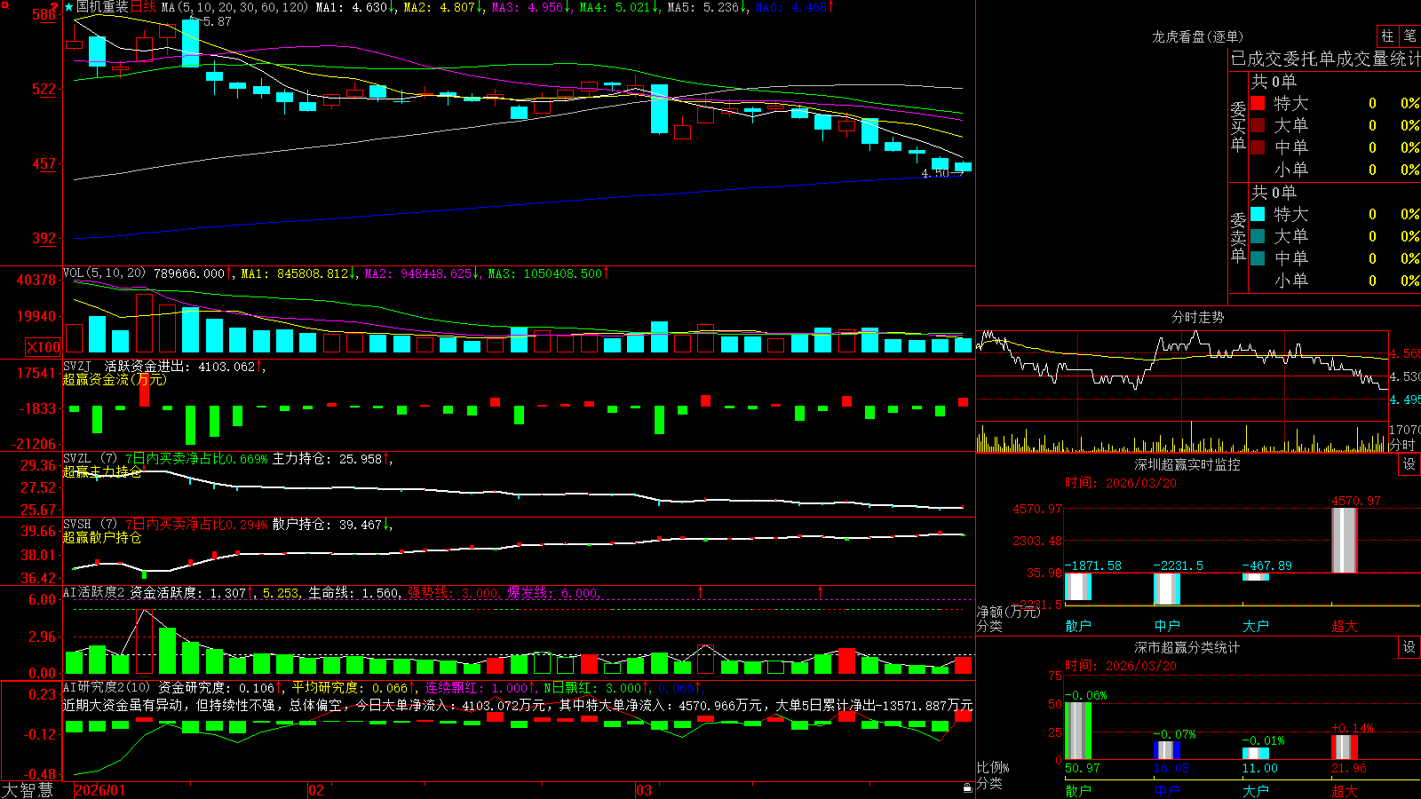Click the 中户 bar valued -2231.5

click(x=1167, y=589)
